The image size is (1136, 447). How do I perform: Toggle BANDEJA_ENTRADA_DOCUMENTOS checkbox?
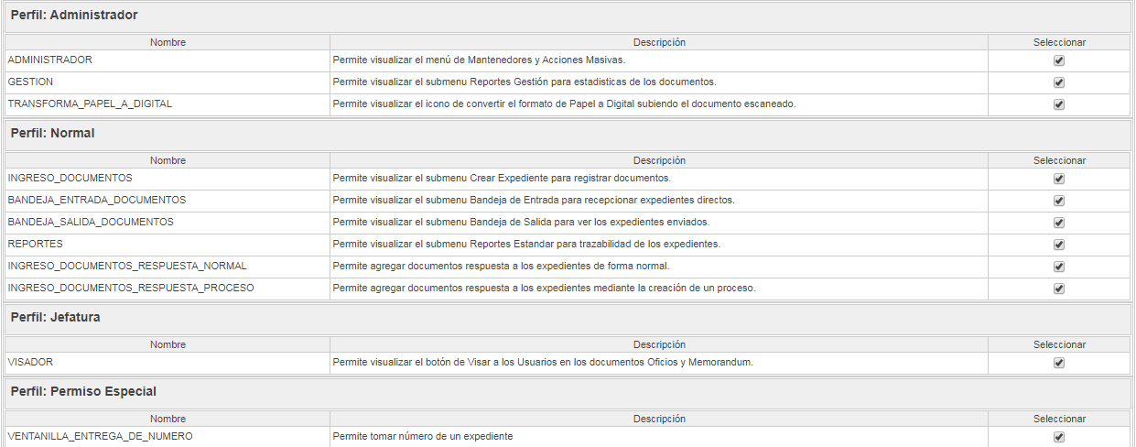pyautogui.click(x=1059, y=201)
